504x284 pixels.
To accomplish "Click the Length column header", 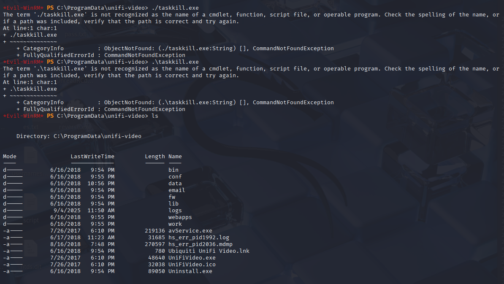I will (154, 157).
